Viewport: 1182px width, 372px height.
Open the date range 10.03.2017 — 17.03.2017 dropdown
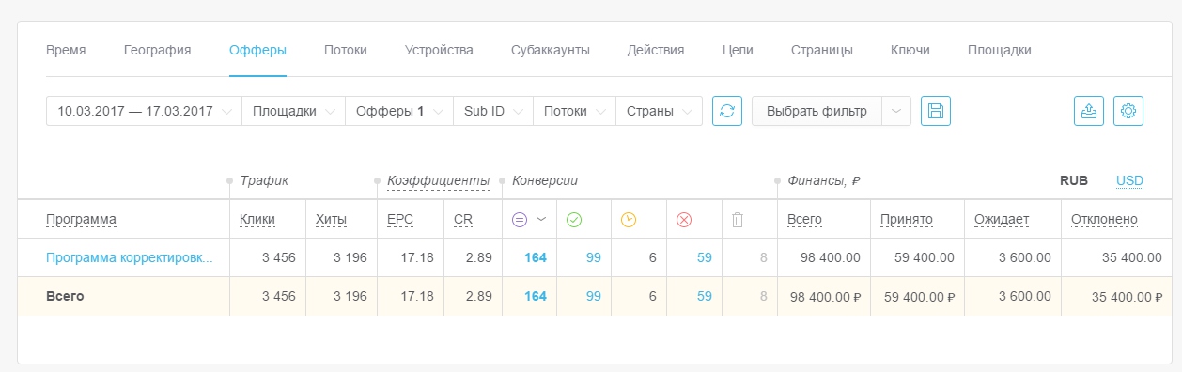coord(144,111)
